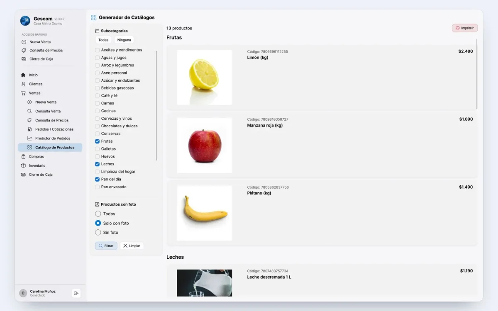Uncheck the Frutas checkbox
Viewport: 498px width, 311px height.
click(x=97, y=141)
